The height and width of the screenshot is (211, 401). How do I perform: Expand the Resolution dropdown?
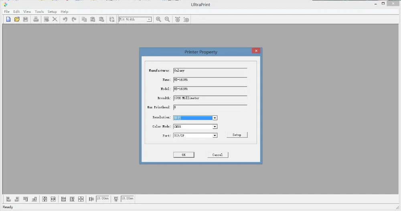215,118
